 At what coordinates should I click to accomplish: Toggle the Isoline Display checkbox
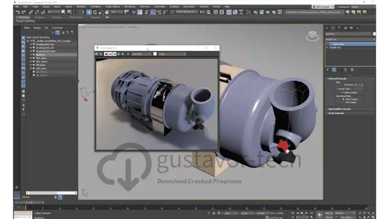(x=343, y=92)
